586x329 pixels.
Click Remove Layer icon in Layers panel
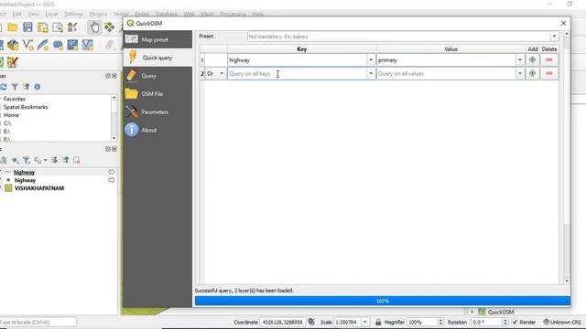(77, 160)
